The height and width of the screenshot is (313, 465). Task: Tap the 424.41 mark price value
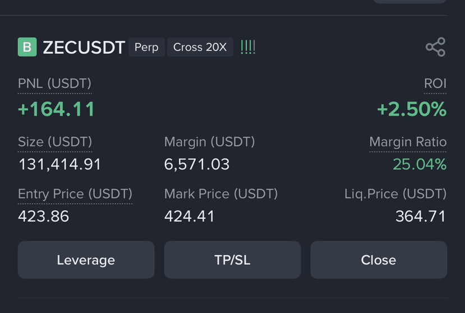tap(189, 216)
